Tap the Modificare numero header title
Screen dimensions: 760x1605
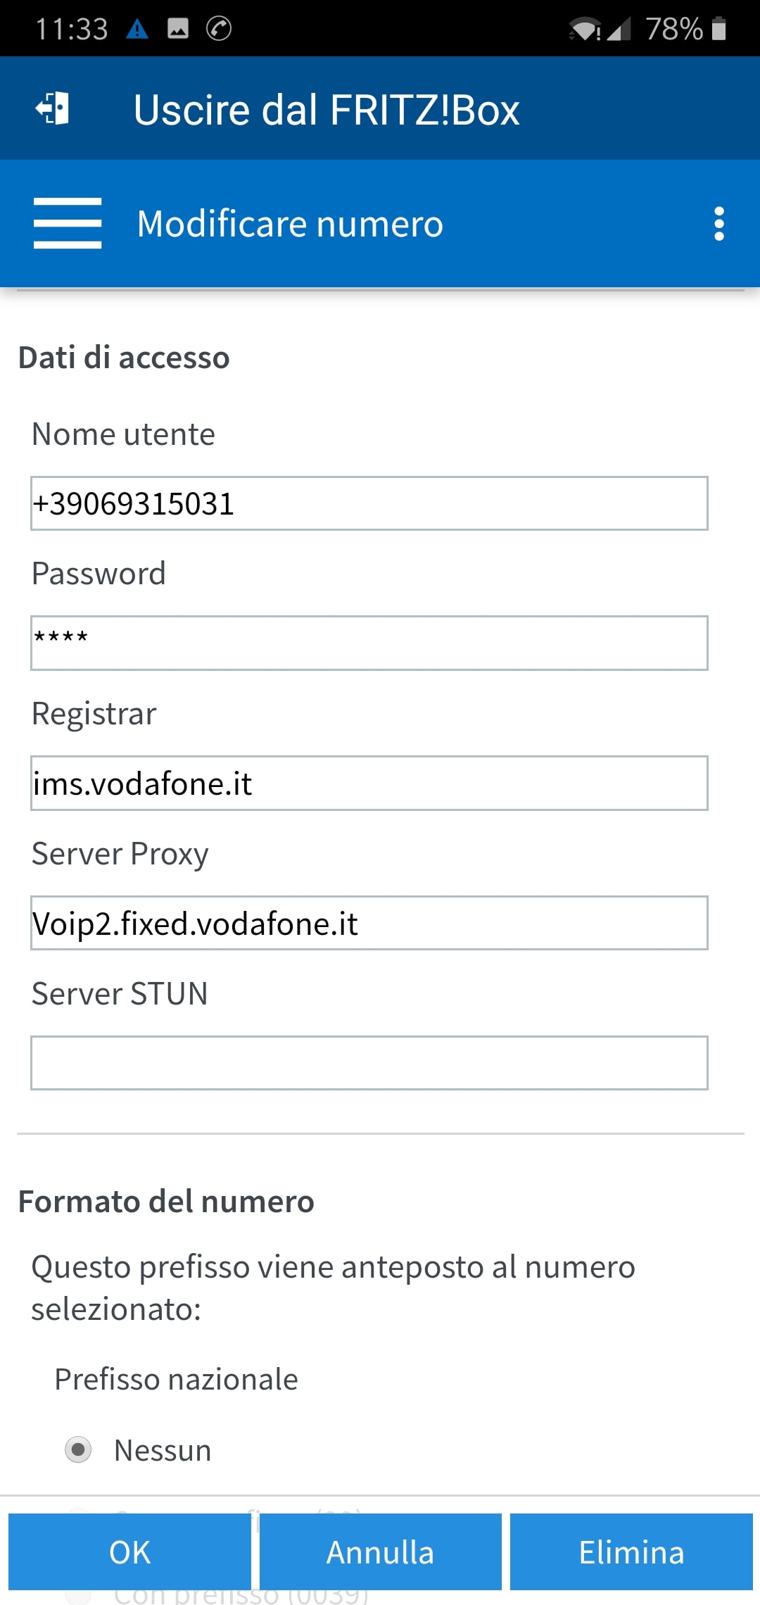point(290,224)
